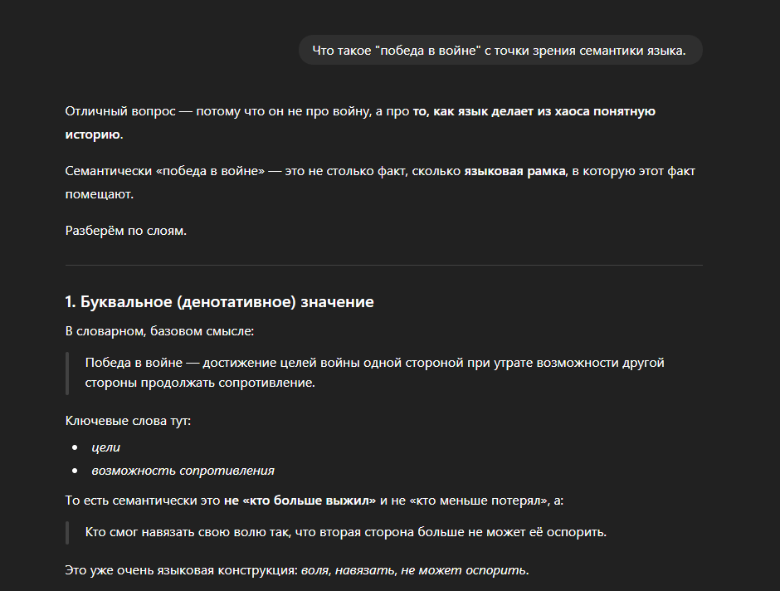Click the line "Это уже очень языковая конструкция"

tap(183, 570)
